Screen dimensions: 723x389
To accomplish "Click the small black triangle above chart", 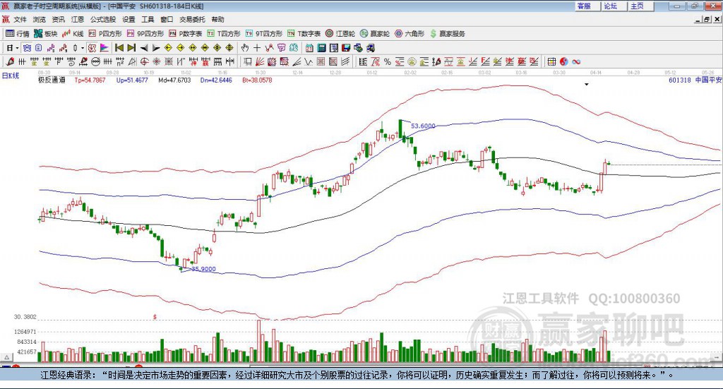I will pyautogui.click(x=587, y=84).
